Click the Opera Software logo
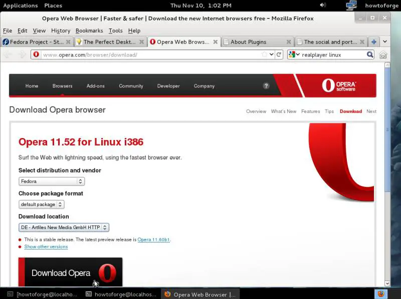Viewport: 401px width, 299px height. tap(339, 85)
